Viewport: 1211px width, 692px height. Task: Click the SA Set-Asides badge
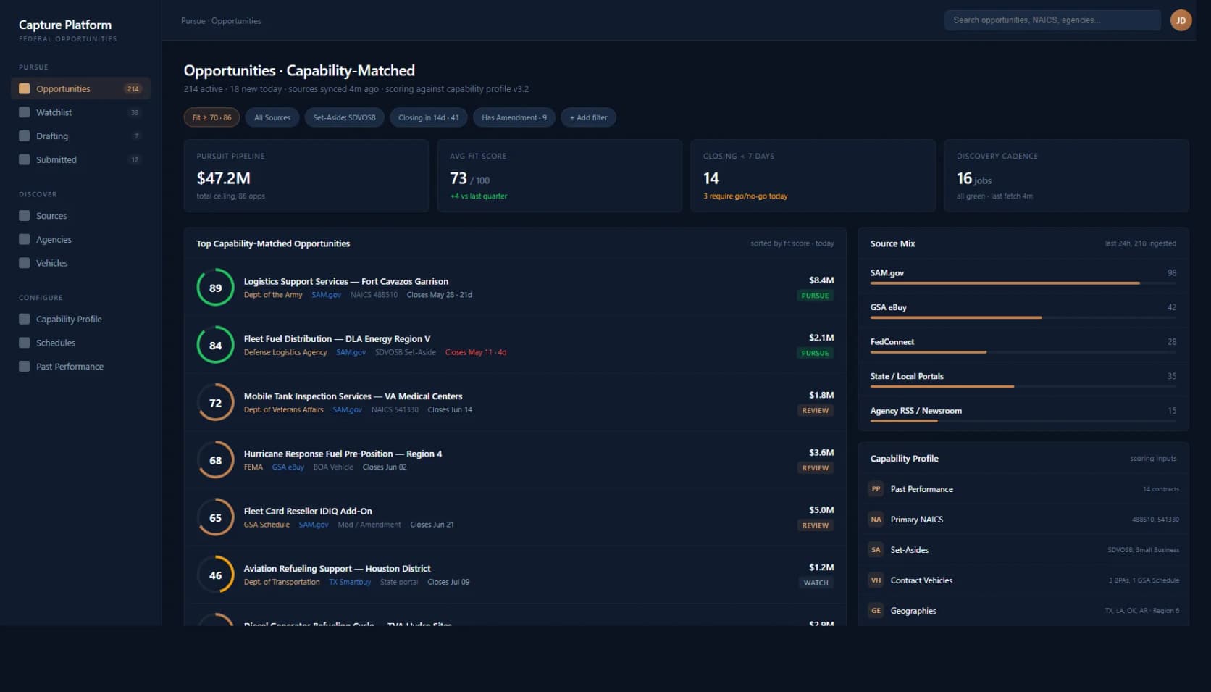[876, 550]
